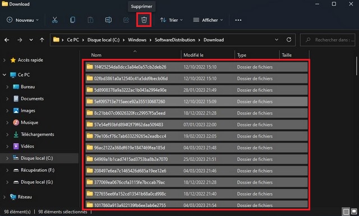This screenshot has width=359, height=216.
Task: Switch to large thumbnails view icon in status bar
Action: [x=354, y=212]
